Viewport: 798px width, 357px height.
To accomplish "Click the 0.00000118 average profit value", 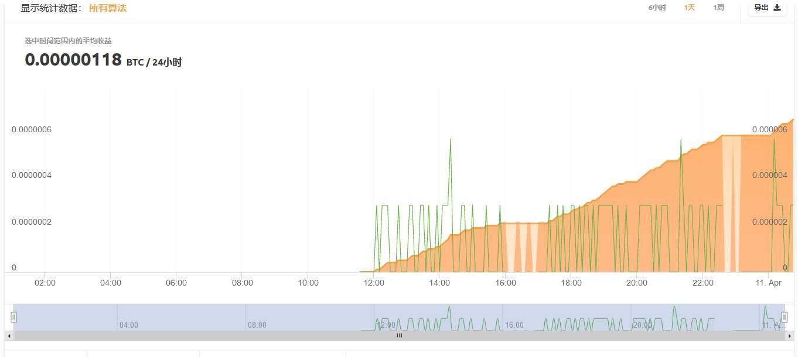I will [73, 59].
